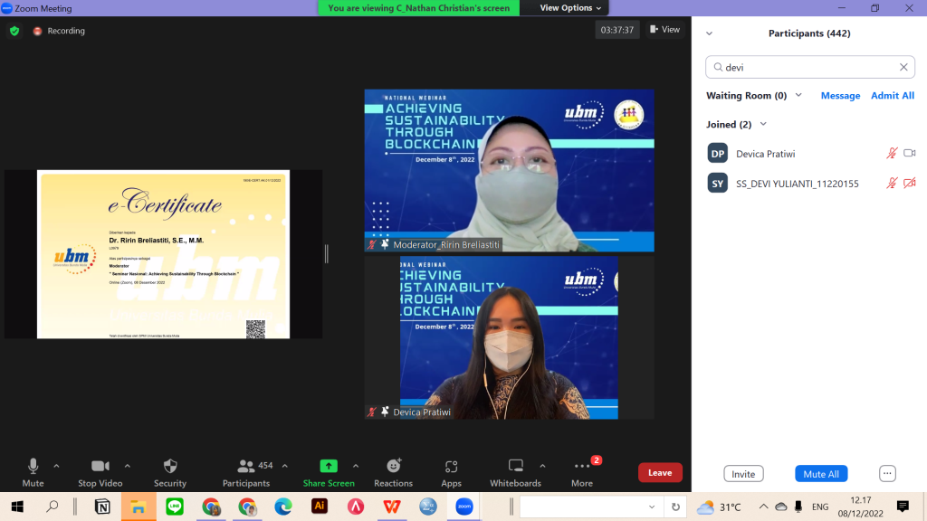This screenshot has height=521, width=927.
Task: Open Reactions emoji menu
Action: pos(393,472)
